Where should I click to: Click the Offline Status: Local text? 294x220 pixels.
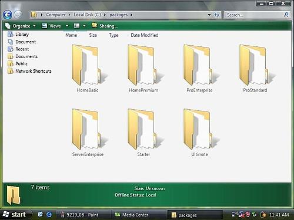pos(135,195)
